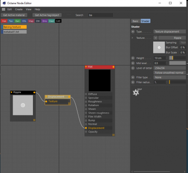This screenshot has height=173, width=188.
Task: Click the Mat node resize corner icon
Action: point(113,135)
